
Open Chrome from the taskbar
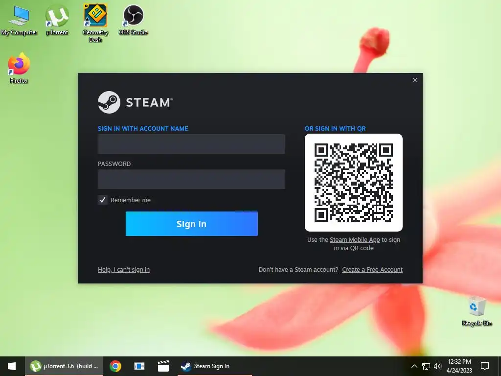pyautogui.click(x=115, y=366)
